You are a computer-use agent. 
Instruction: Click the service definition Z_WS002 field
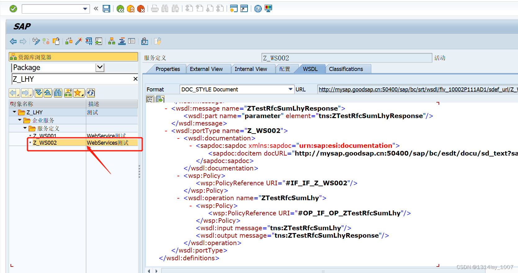pyautogui.click(x=346, y=58)
